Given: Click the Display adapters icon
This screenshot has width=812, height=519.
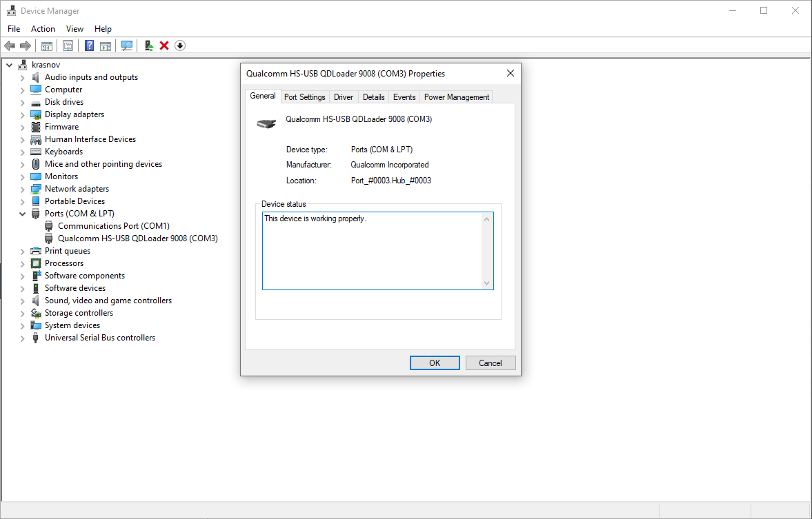Looking at the screenshot, I should [36, 114].
